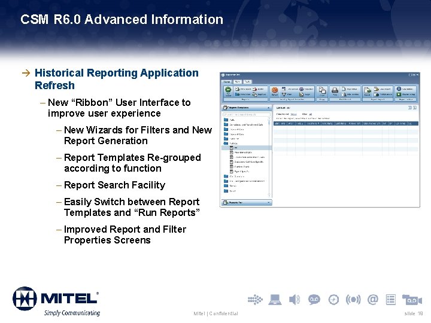Open the Conference and Transferred Calls folder

244,124
